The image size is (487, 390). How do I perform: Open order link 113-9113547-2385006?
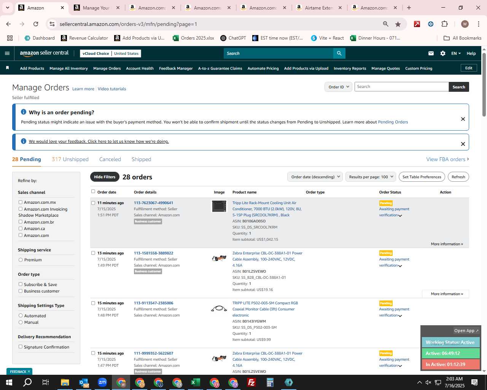[153, 303]
